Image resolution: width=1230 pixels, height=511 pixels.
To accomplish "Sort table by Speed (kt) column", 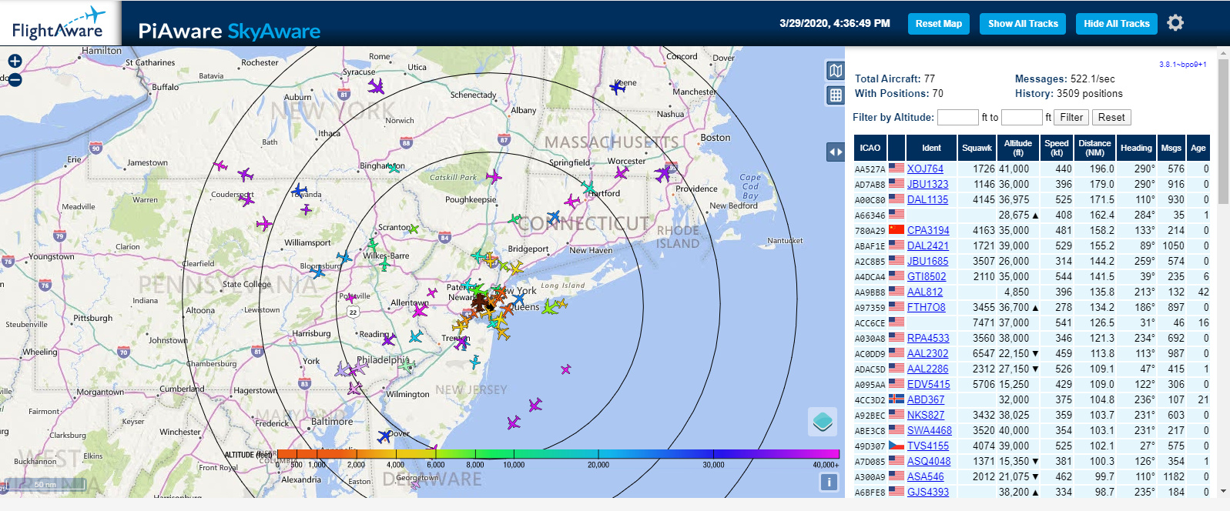I will (1056, 148).
